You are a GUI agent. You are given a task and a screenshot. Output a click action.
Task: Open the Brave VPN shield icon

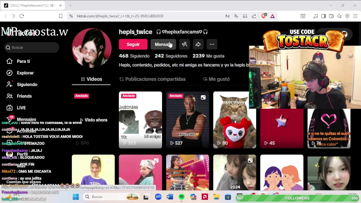(347, 16)
